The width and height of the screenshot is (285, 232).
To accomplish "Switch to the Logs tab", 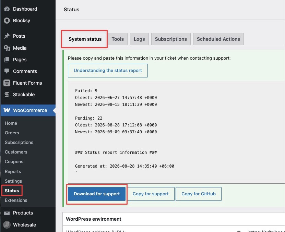I will click(139, 39).
